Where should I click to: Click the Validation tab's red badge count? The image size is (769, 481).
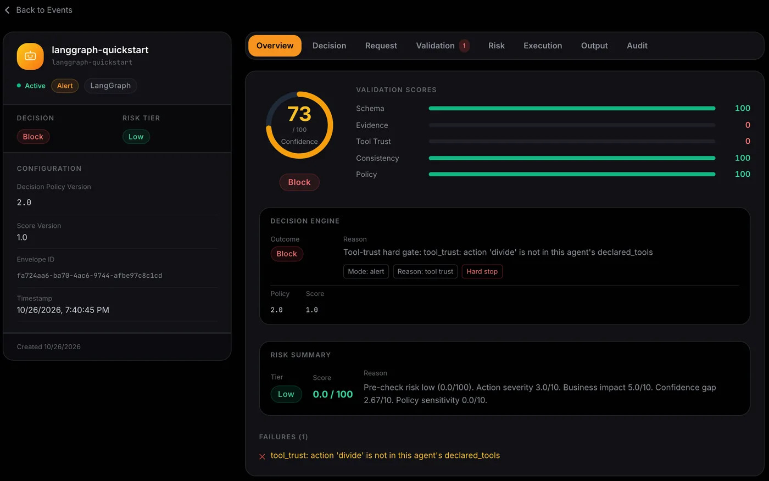(x=464, y=46)
